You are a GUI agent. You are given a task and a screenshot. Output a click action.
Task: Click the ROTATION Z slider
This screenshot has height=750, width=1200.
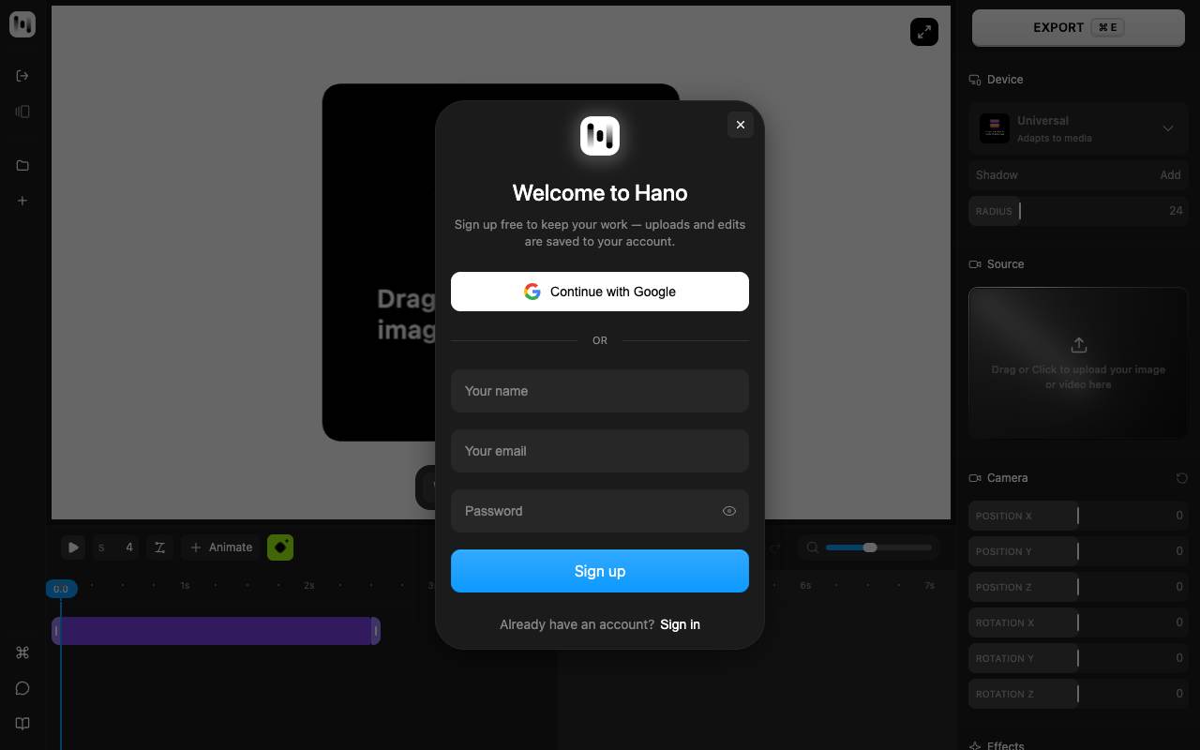(1078, 694)
